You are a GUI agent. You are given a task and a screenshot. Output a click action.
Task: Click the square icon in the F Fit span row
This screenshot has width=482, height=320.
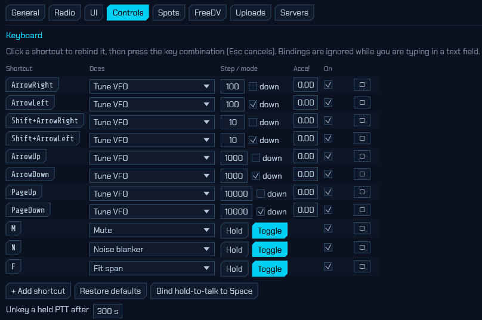point(362,266)
